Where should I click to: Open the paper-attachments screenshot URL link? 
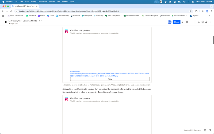[x=109, y=74]
